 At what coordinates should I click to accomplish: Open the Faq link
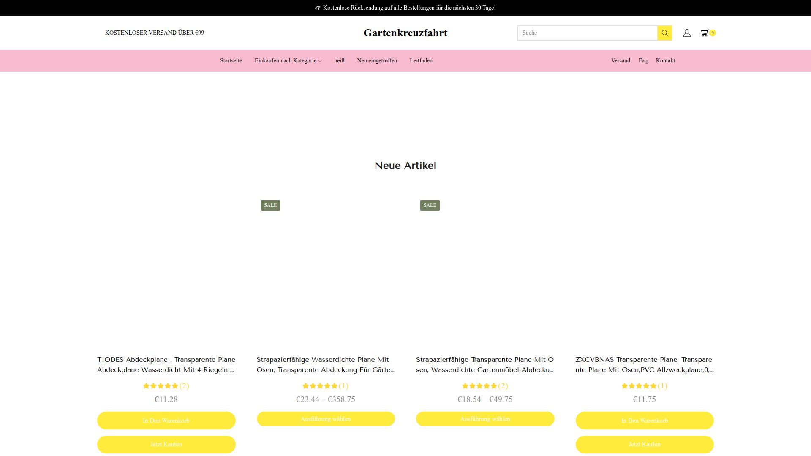[643, 61]
